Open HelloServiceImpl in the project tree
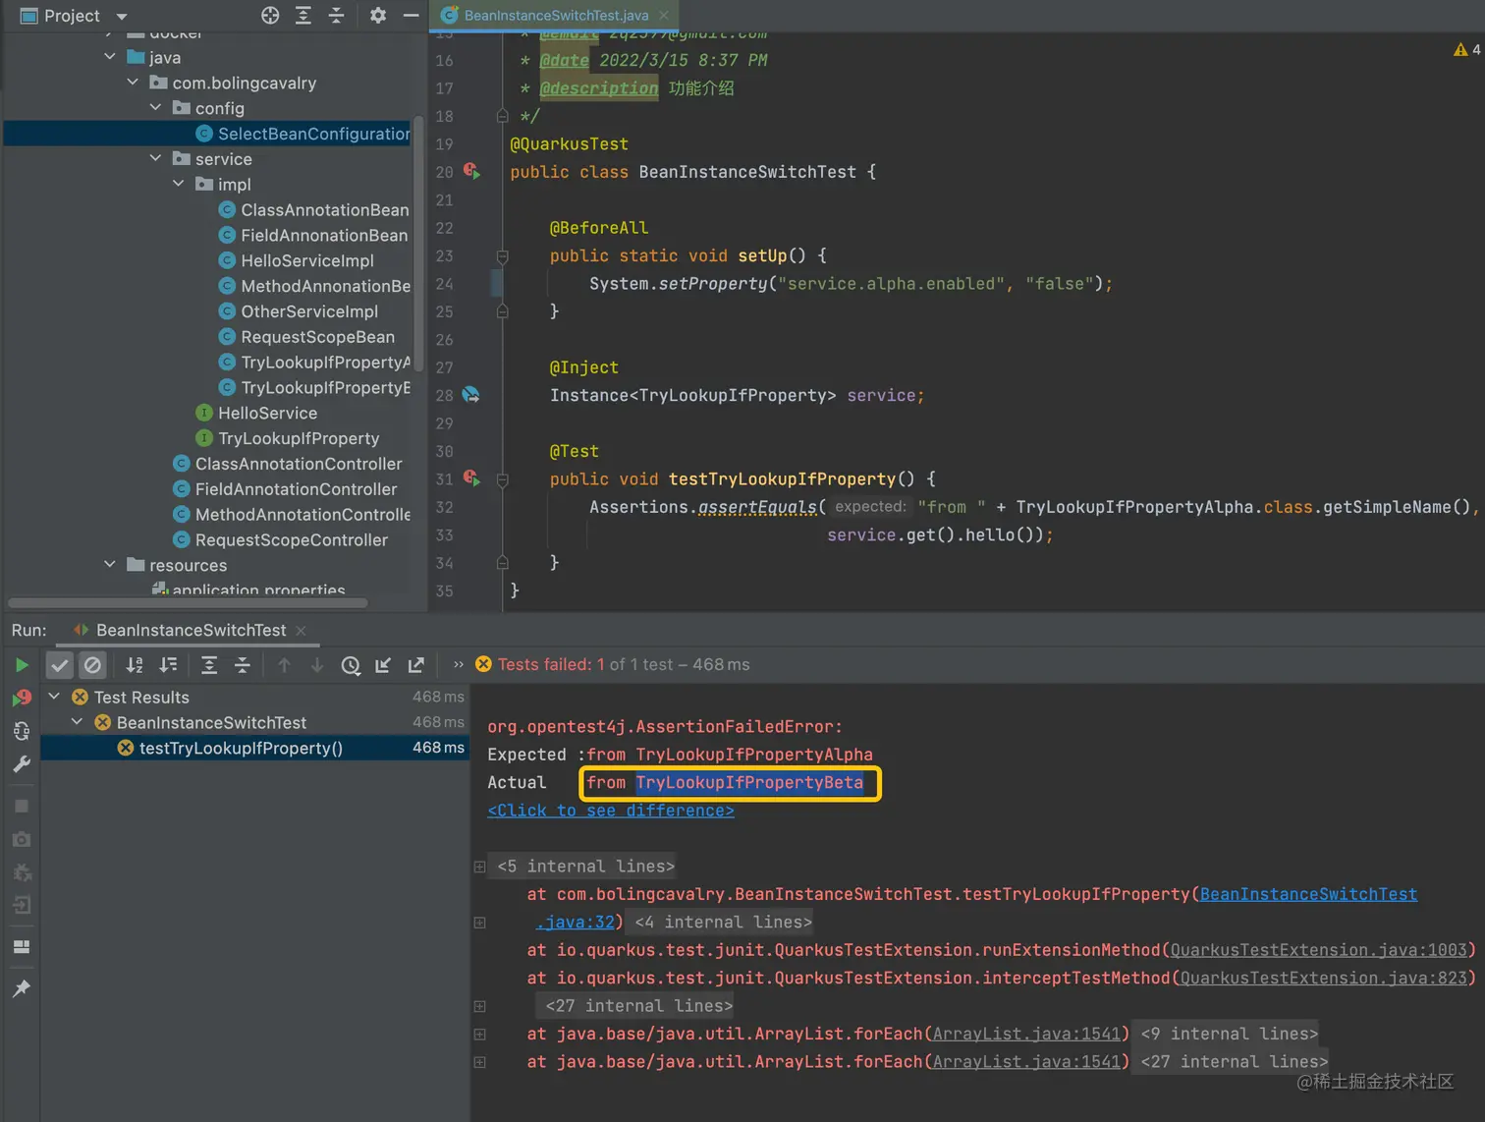 pos(296,260)
